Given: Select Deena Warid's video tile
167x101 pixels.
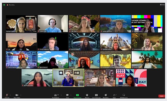Looking at the screenshot, I should pos(21,60).
